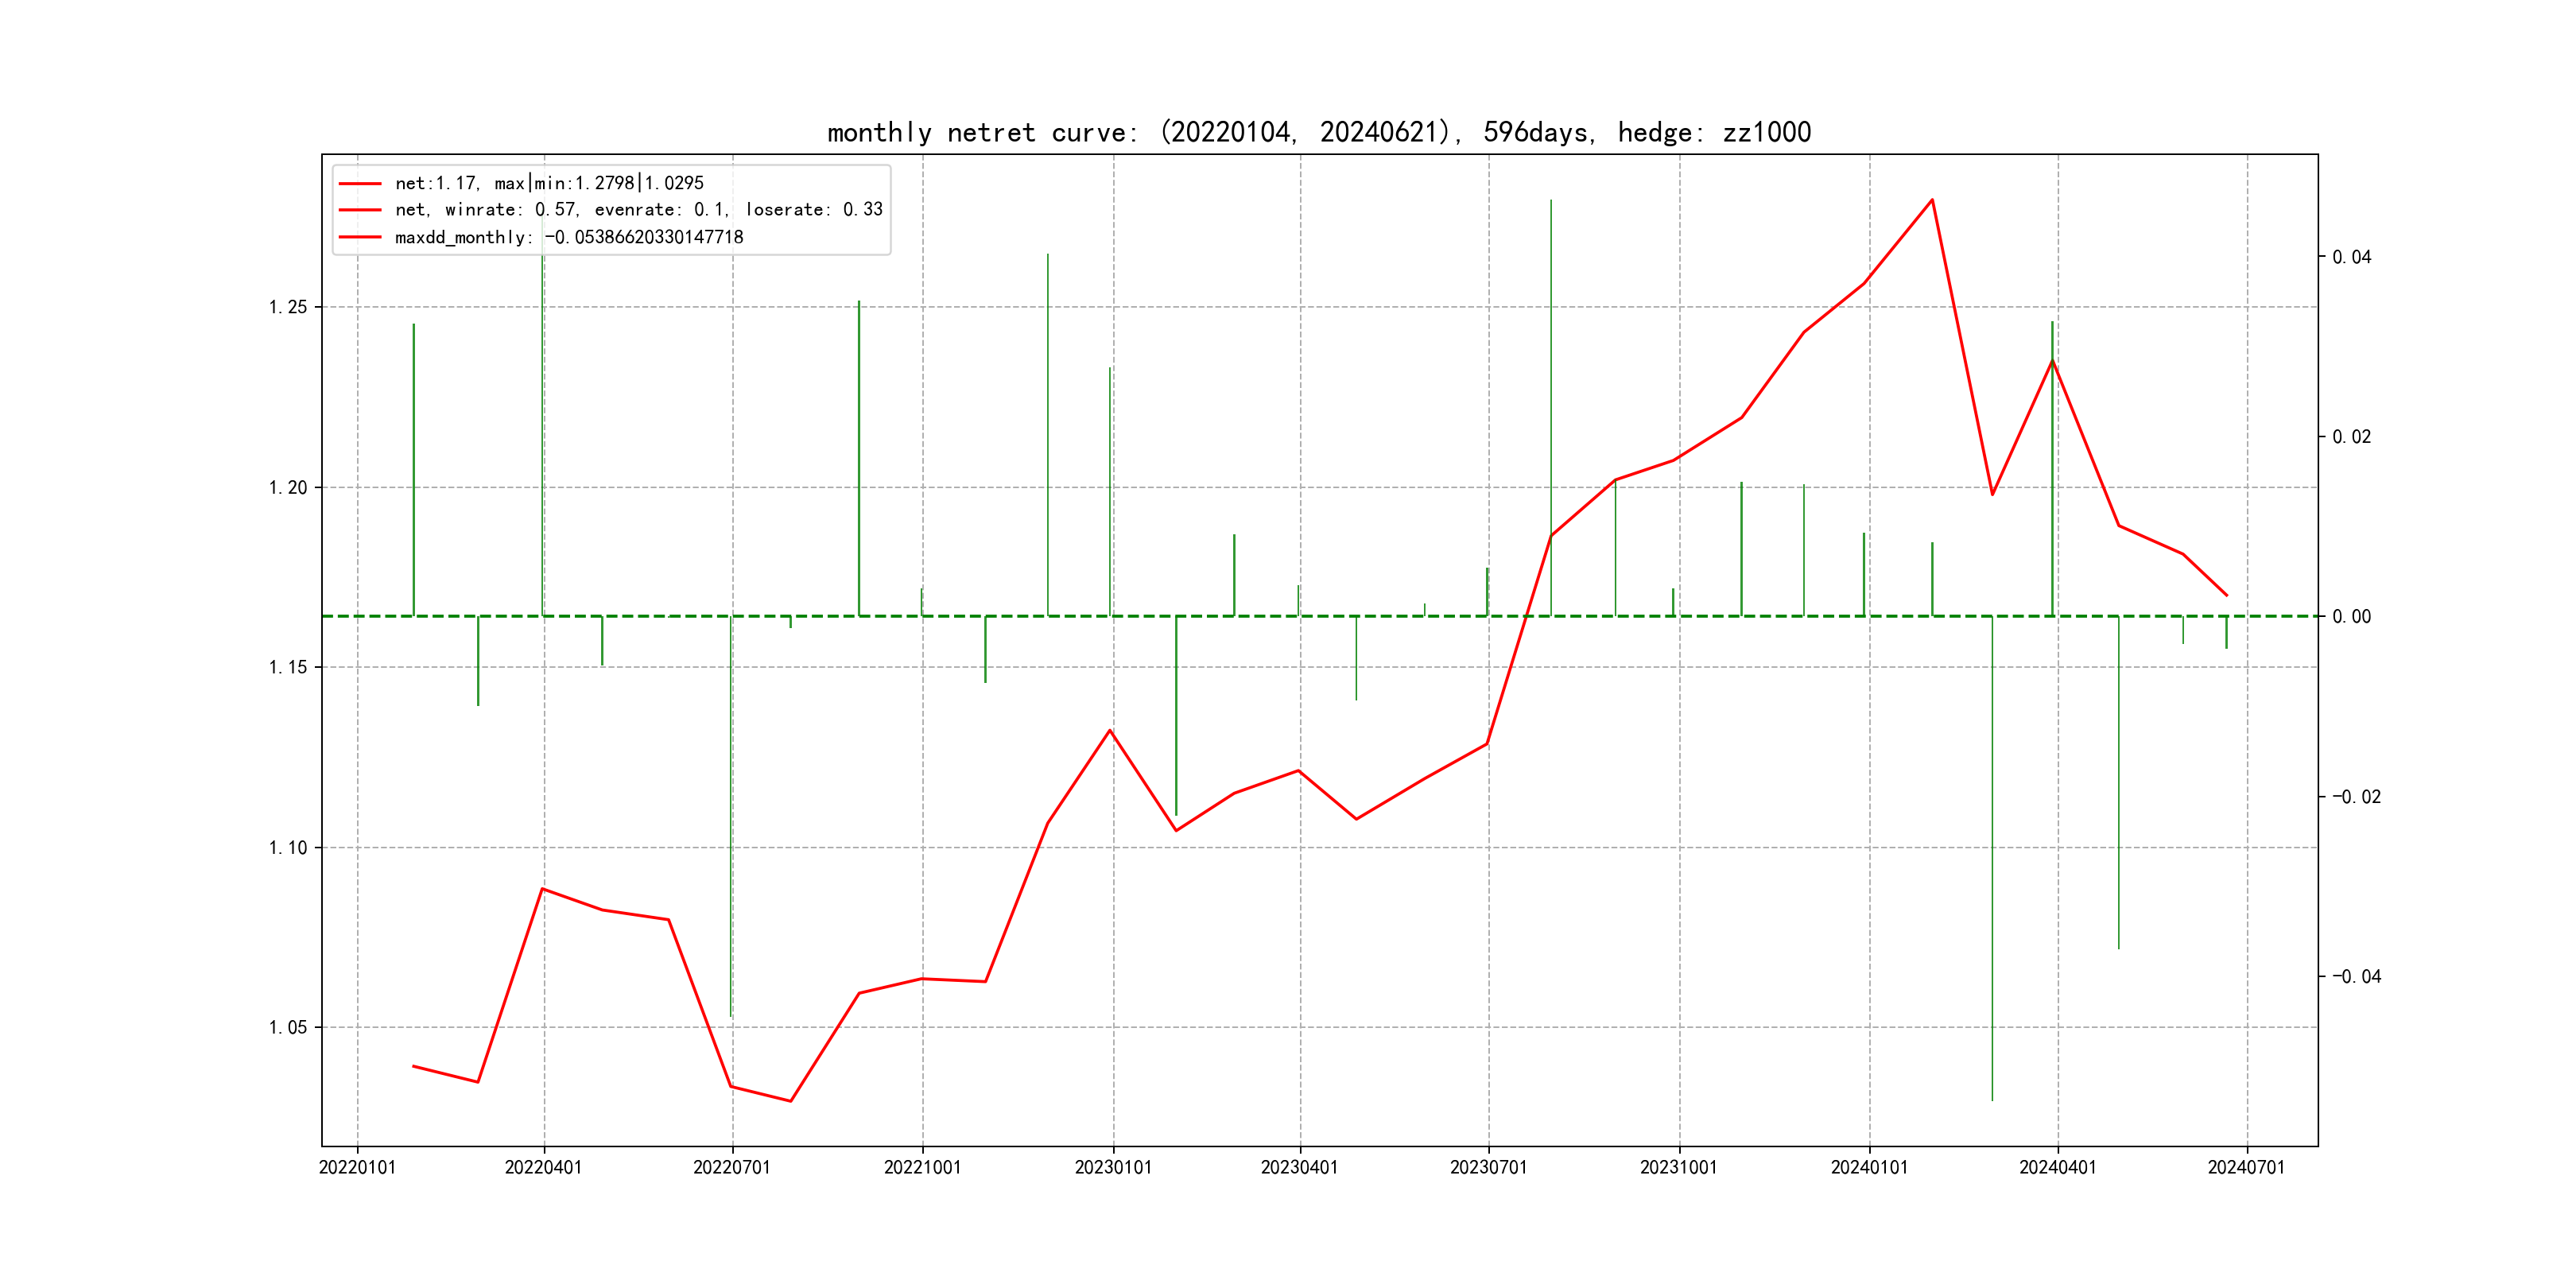Click the red line beside net:1.17 legend entry
Viewport: 2576px width, 1288px height.
[360, 184]
